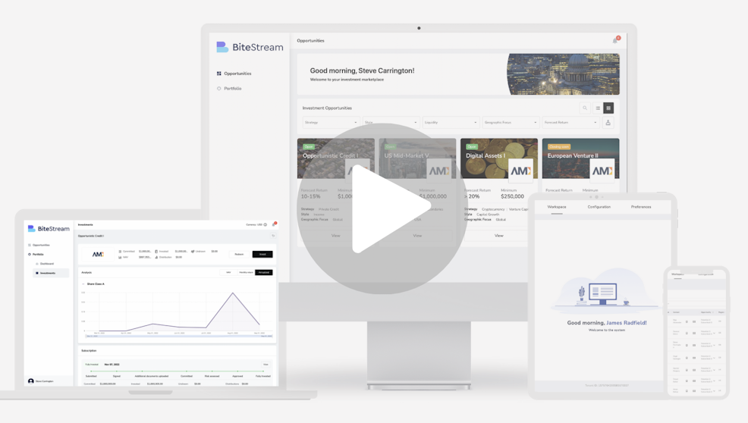Open the Digital Assets I card image

pyautogui.click(x=499, y=158)
